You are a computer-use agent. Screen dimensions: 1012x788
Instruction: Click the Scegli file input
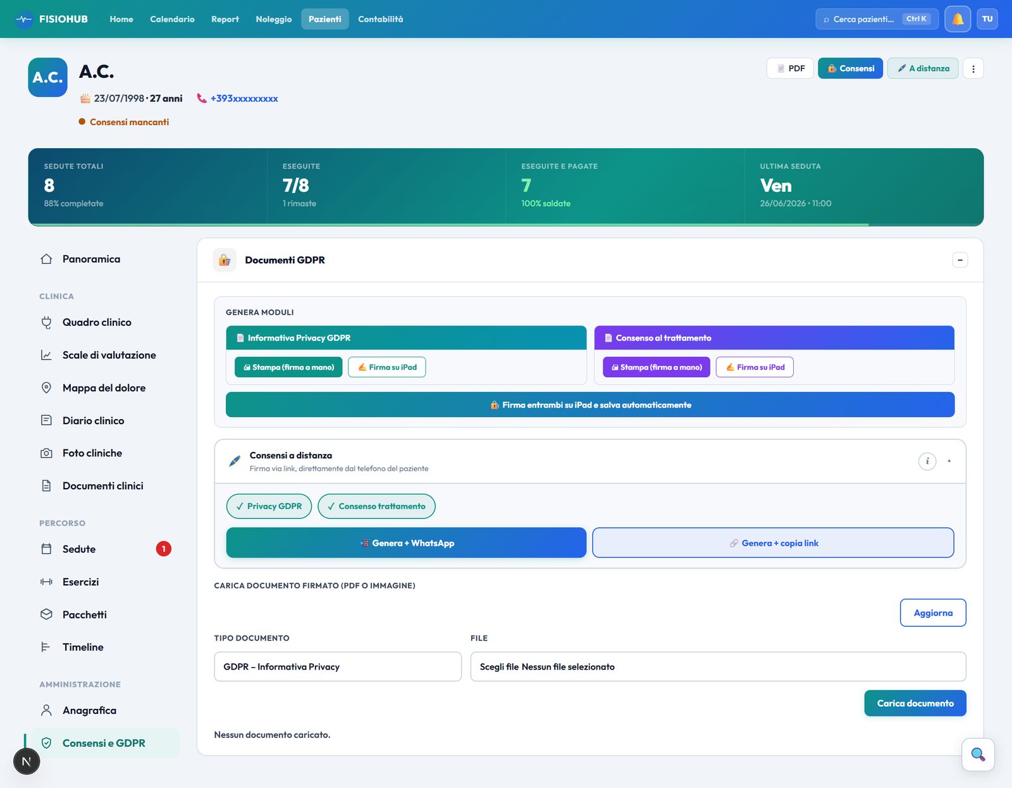coord(718,666)
